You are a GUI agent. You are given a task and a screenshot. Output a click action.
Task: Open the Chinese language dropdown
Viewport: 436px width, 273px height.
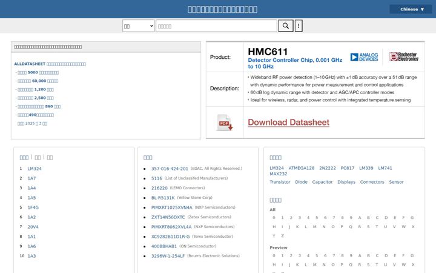412,9
